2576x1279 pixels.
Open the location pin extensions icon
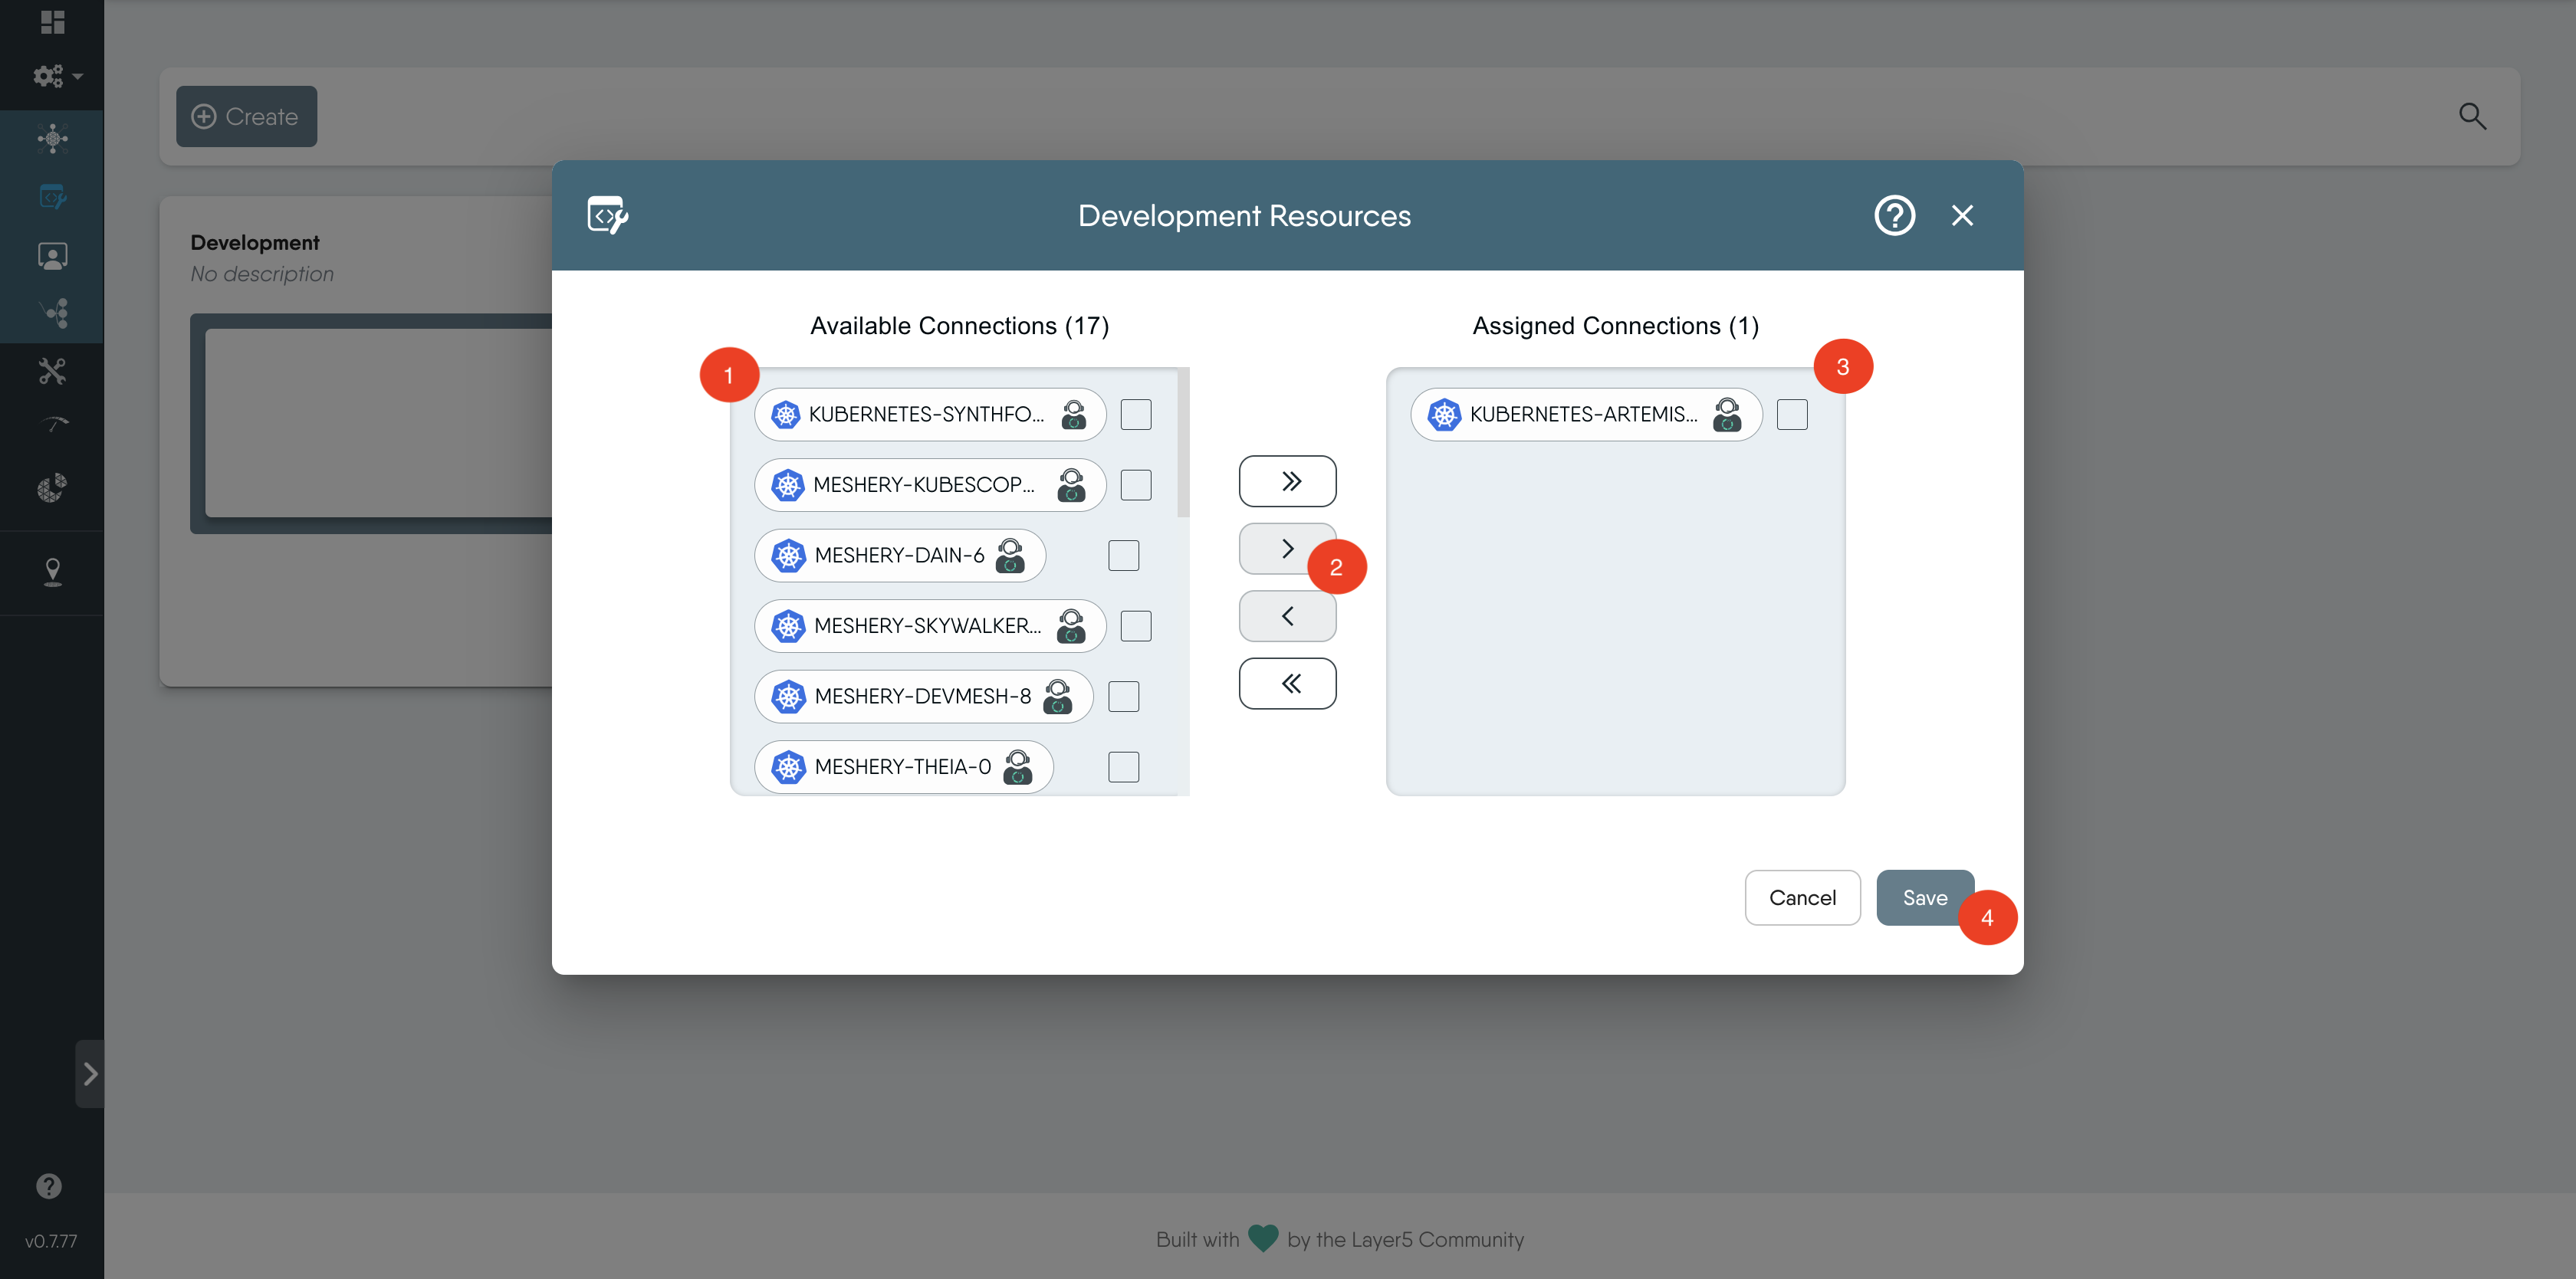pyautogui.click(x=52, y=571)
